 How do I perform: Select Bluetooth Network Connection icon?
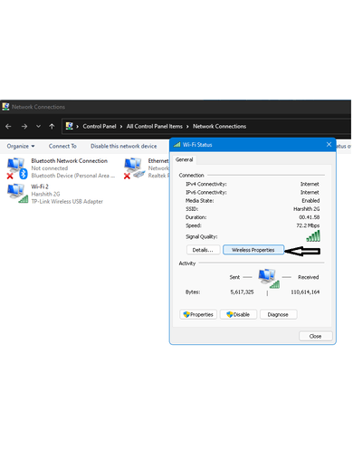17,168
